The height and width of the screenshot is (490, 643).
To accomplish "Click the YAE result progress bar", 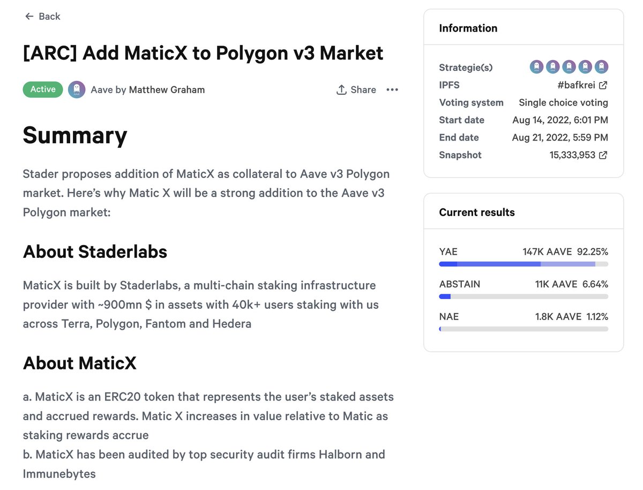I will click(x=524, y=264).
